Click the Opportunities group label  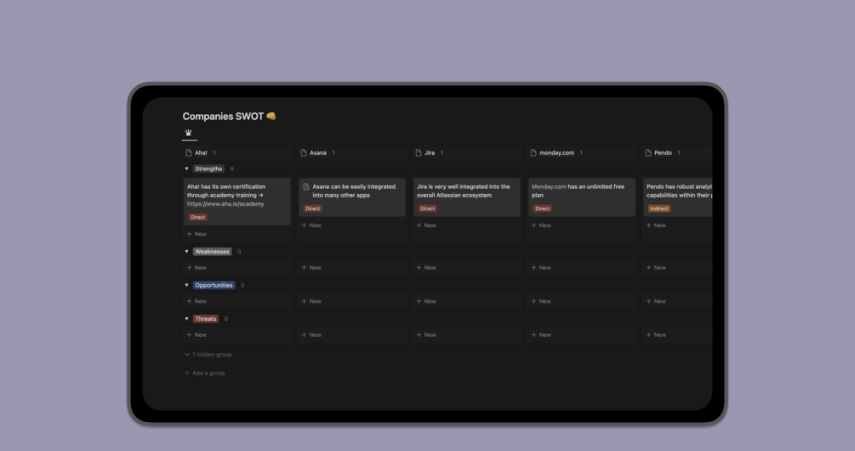point(214,285)
